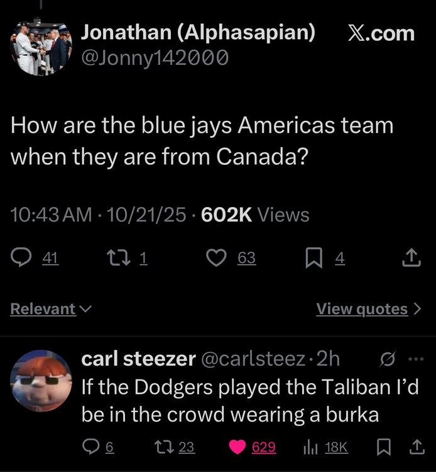View analytics for carl steezer's reply
Screen dimensions: 436x472
click(309, 447)
